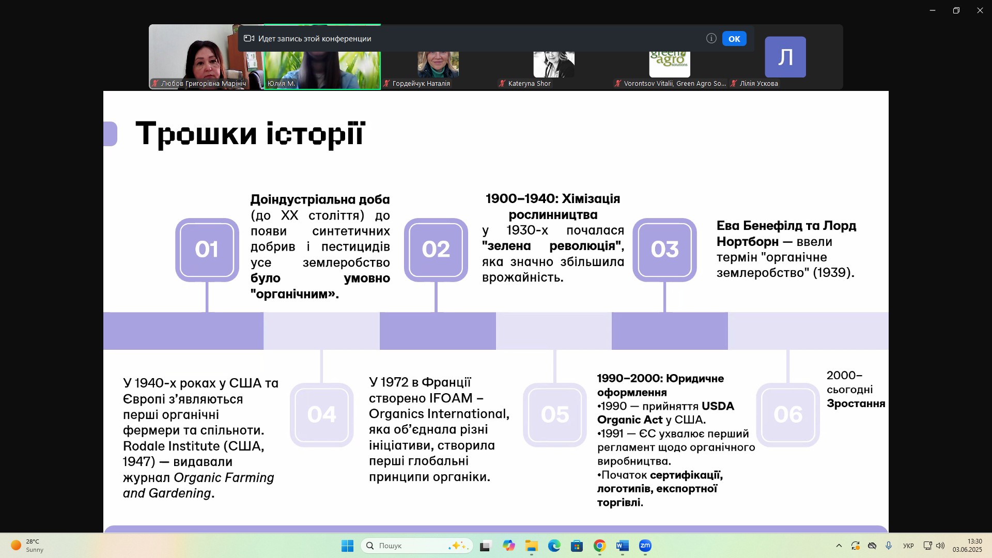The height and width of the screenshot is (558, 992).
Task: Open Microsoft Store from the taskbar
Action: pyautogui.click(x=577, y=546)
